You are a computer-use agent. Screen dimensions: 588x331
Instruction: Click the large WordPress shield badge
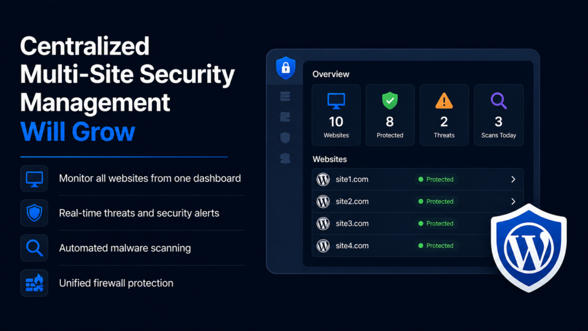(x=529, y=248)
